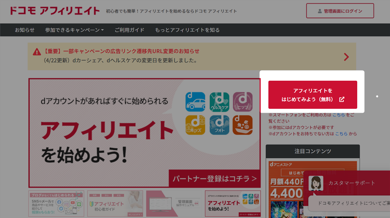Open the first こちら smartphone link
Screen dimensions: 390x218
click(339, 115)
